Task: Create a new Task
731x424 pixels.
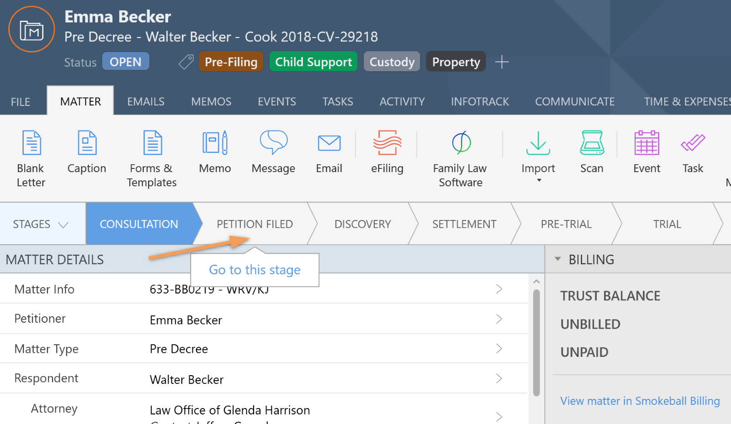Action: pyautogui.click(x=693, y=152)
